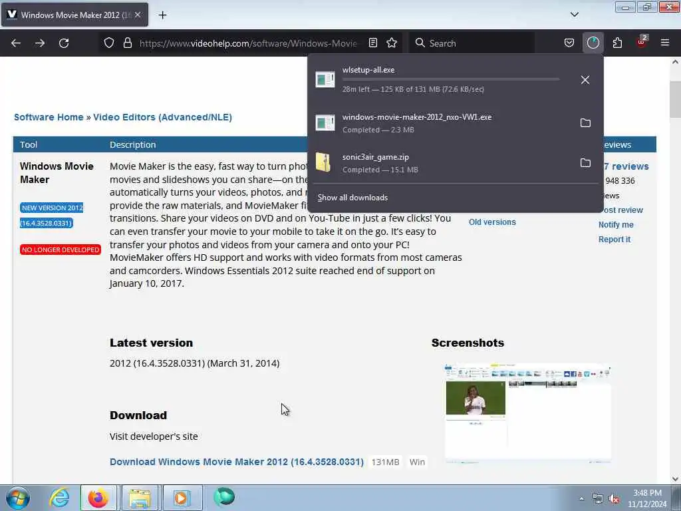Cancel the wlsetup-all.exe download
This screenshot has width=681, height=511.
pos(585,80)
